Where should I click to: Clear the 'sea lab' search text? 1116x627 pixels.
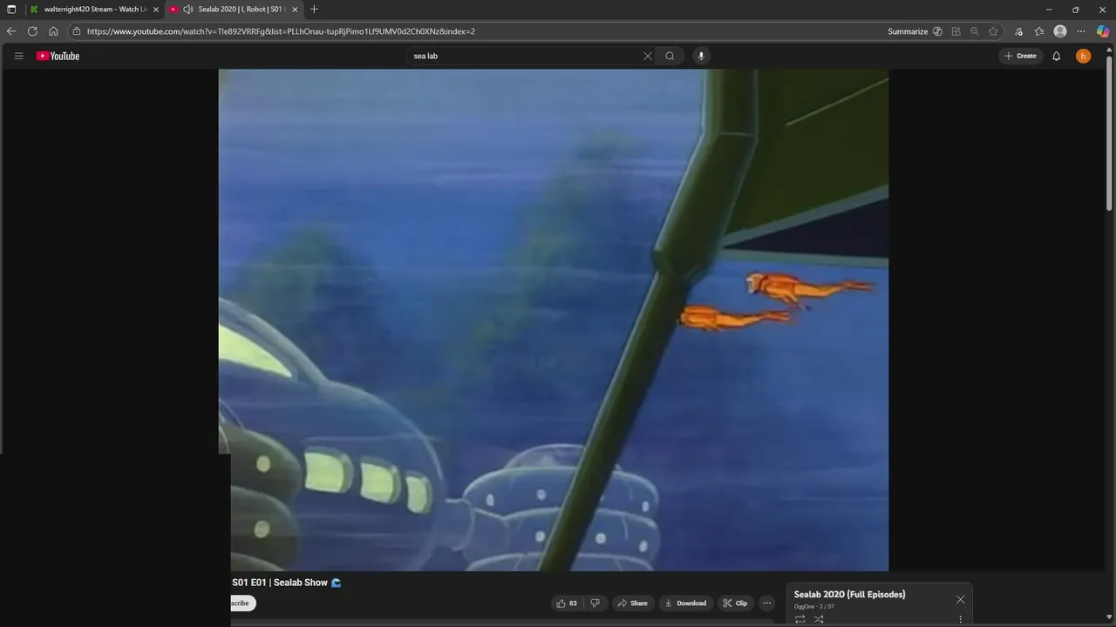(648, 56)
